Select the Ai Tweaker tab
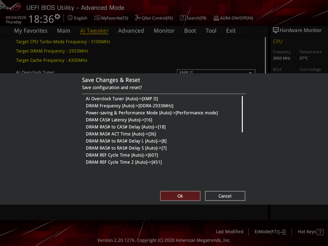The image size is (328, 246). 94,31
